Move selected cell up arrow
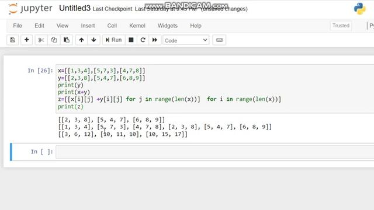This screenshot has height=210, width=374. point(81,40)
